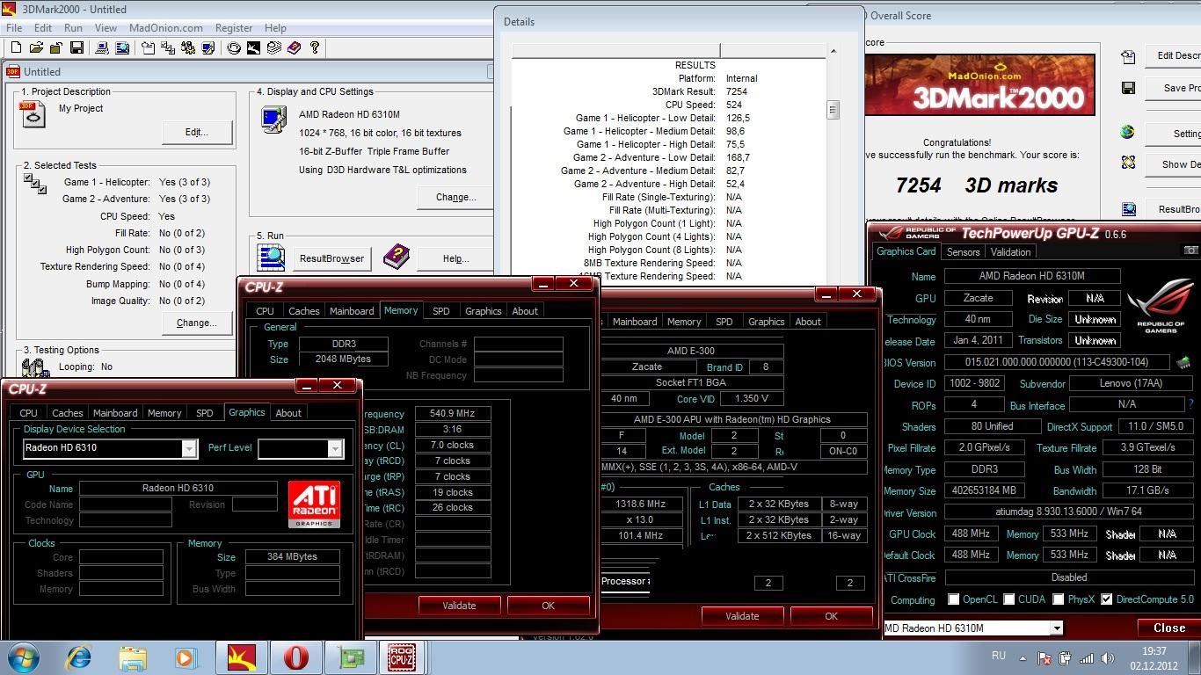The width and height of the screenshot is (1201, 675).
Task: Select About tab in CPU-Z Graphics window
Action: click(x=288, y=412)
